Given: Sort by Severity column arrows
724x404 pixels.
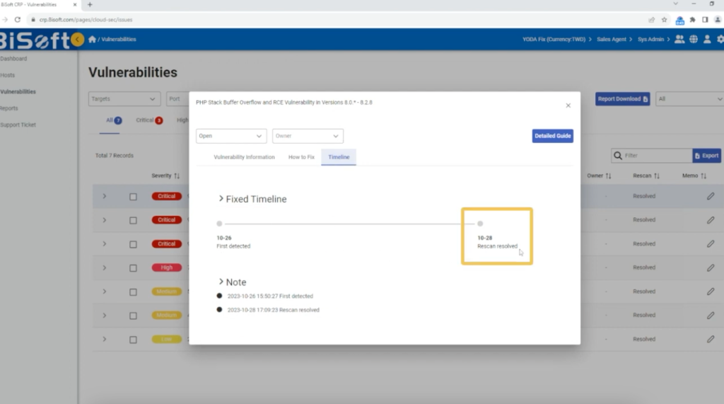Looking at the screenshot, I should (176, 175).
